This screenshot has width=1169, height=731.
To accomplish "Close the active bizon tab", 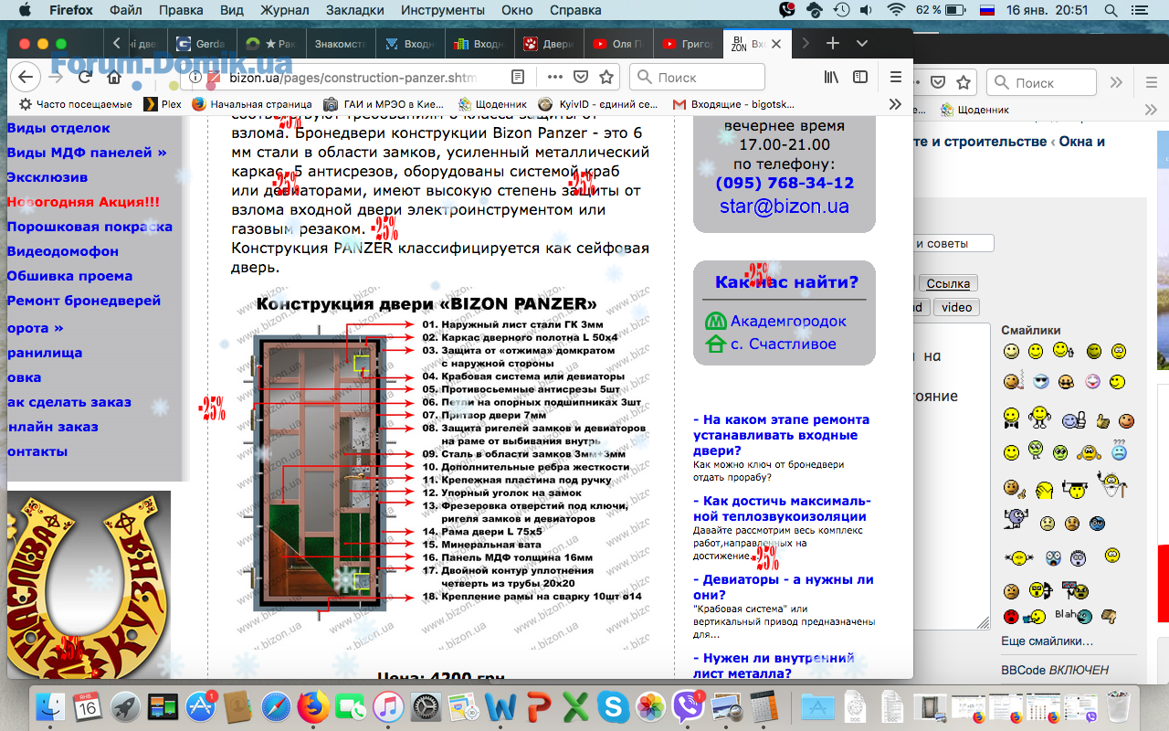I will tap(776, 44).
